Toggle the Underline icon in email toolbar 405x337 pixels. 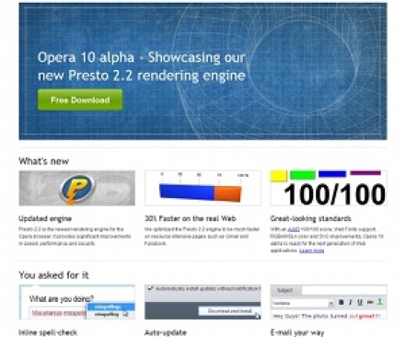360,302
